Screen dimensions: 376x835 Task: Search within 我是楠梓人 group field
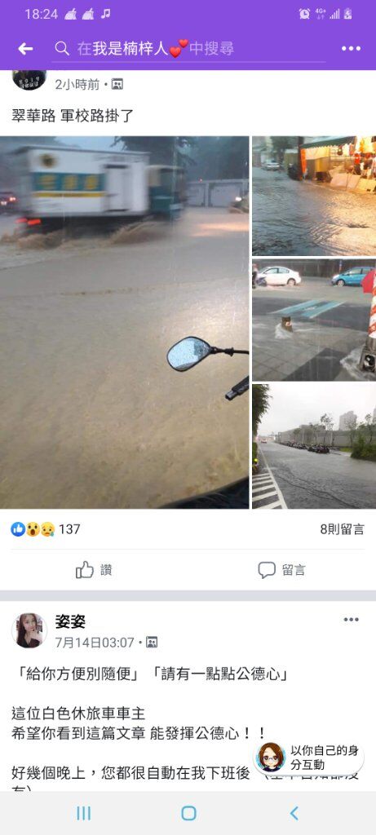pyautogui.click(x=189, y=49)
